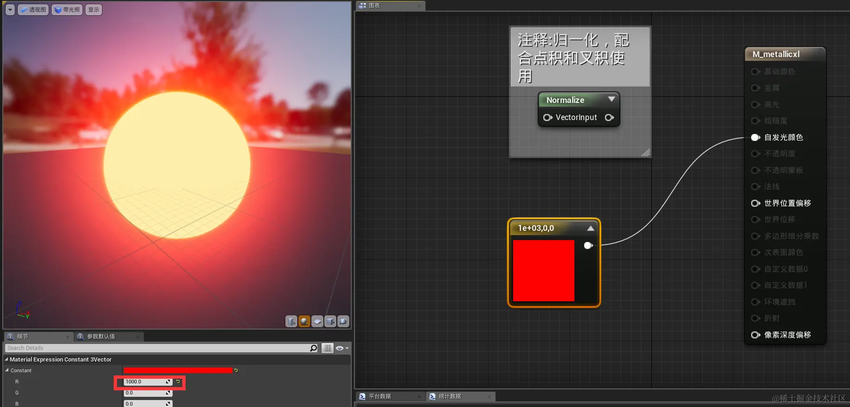The image size is (850, 407).
Task: Click the Normalize node output pin
Action: (610, 118)
